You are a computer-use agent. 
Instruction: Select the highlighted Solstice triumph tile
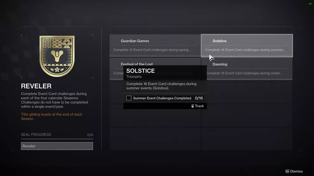[x=247, y=45]
